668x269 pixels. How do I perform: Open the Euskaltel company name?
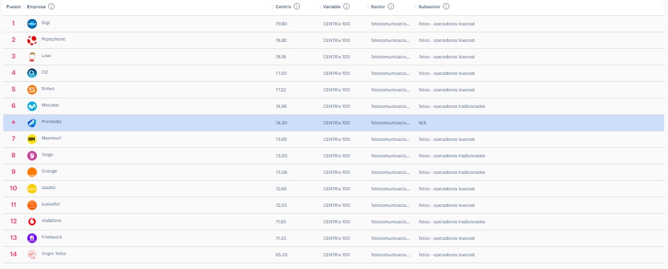(x=51, y=204)
